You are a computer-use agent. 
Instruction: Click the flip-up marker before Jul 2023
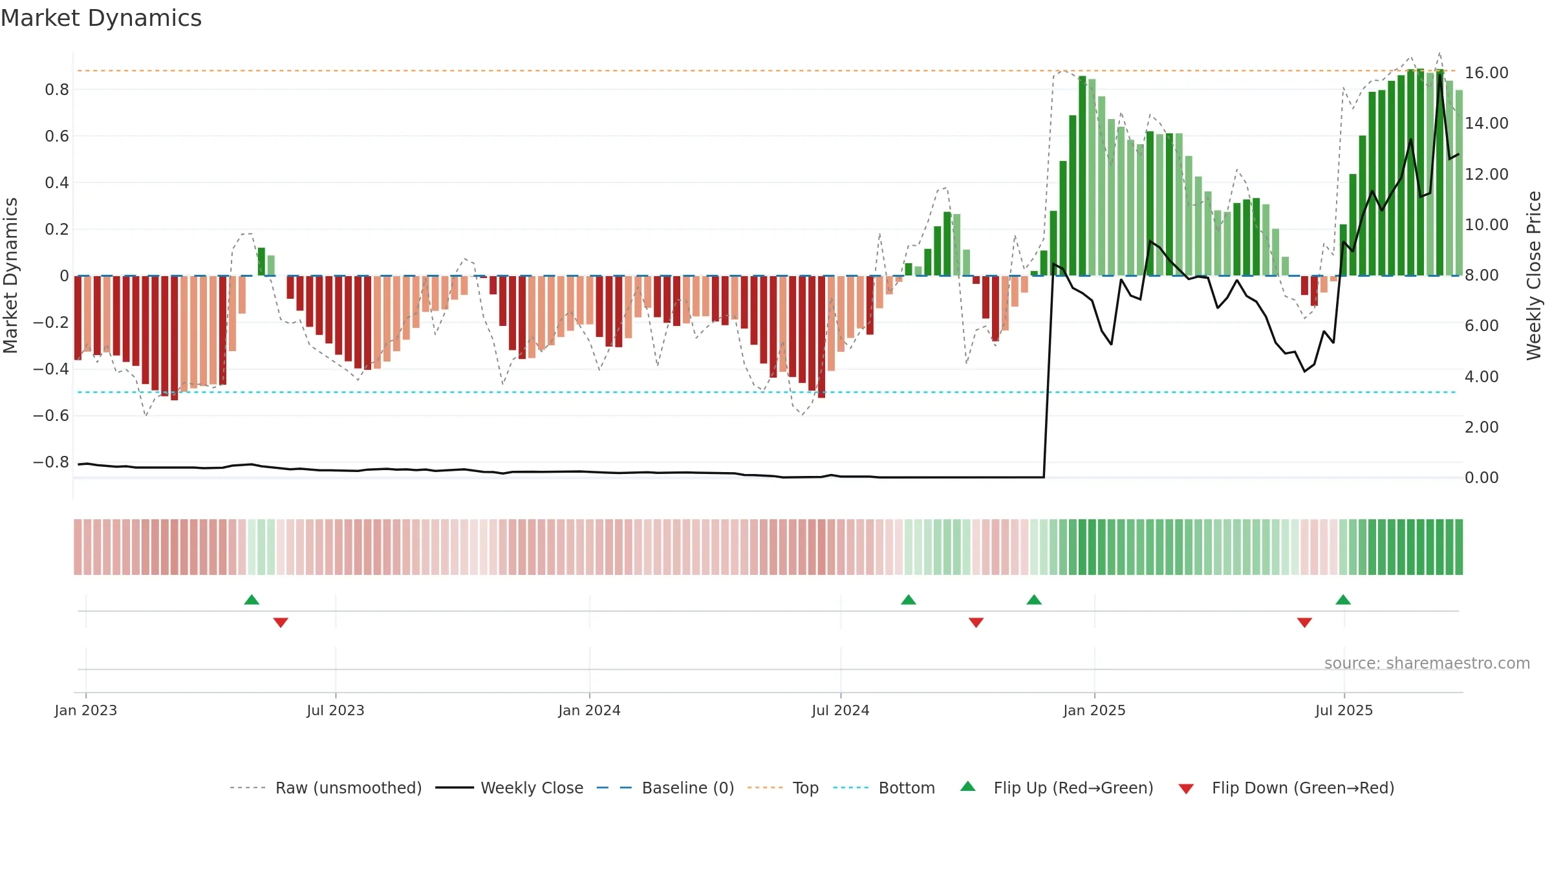point(252,599)
